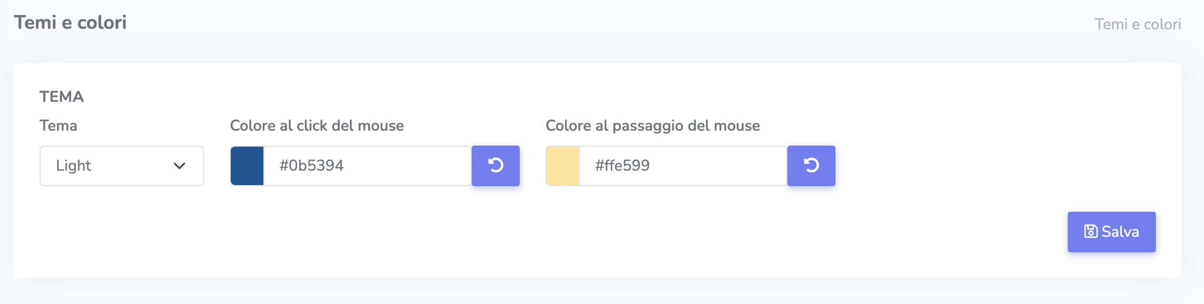Click the "Salva" text label
The height and width of the screenshot is (304, 1204).
1120,232
